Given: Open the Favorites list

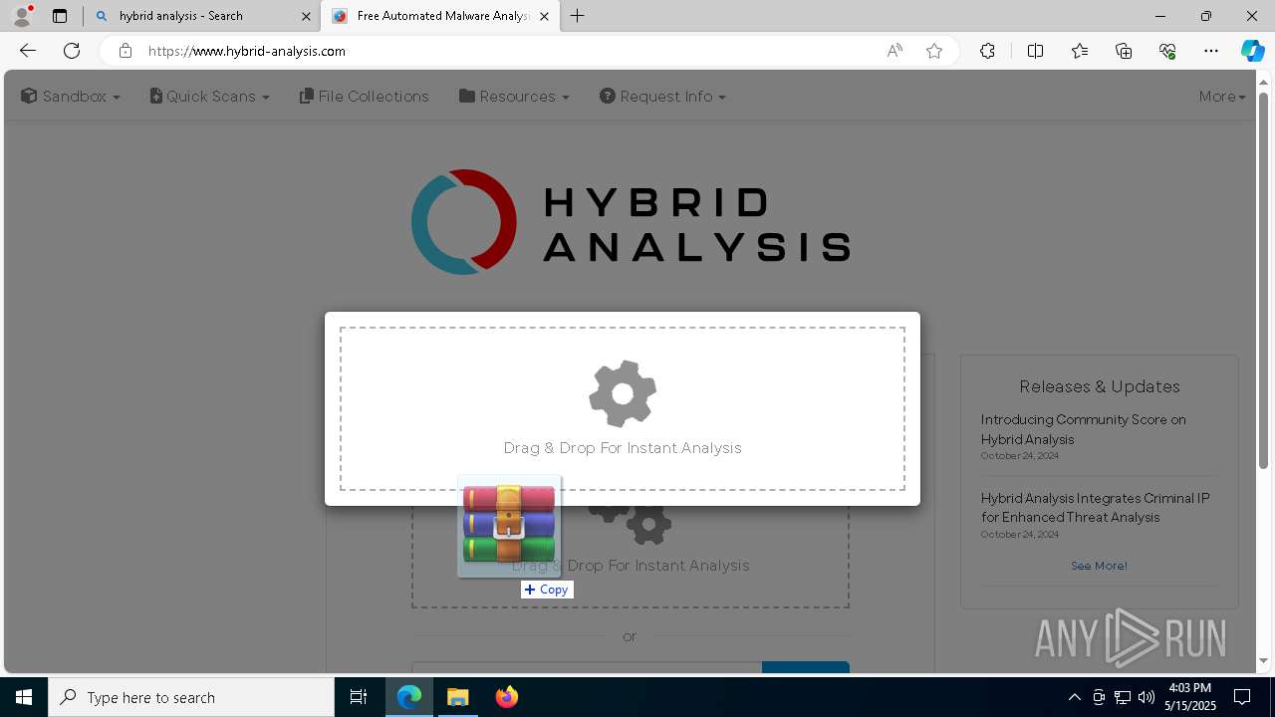Looking at the screenshot, I should [x=1080, y=51].
